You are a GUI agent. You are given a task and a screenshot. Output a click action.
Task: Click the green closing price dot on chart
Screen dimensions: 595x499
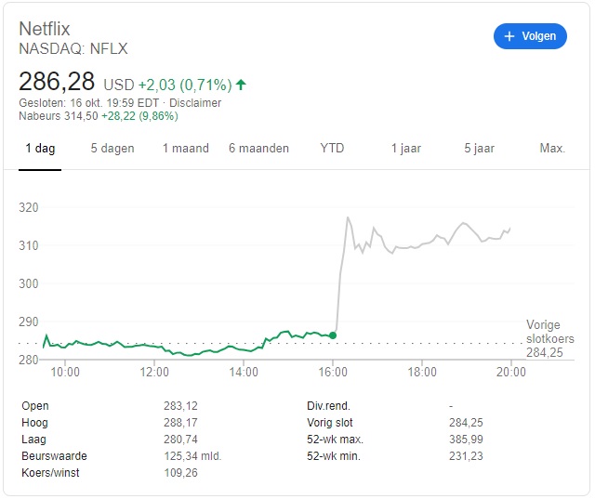(333, 335)
